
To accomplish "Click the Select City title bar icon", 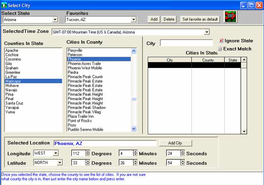I will (x=4, y=5).
